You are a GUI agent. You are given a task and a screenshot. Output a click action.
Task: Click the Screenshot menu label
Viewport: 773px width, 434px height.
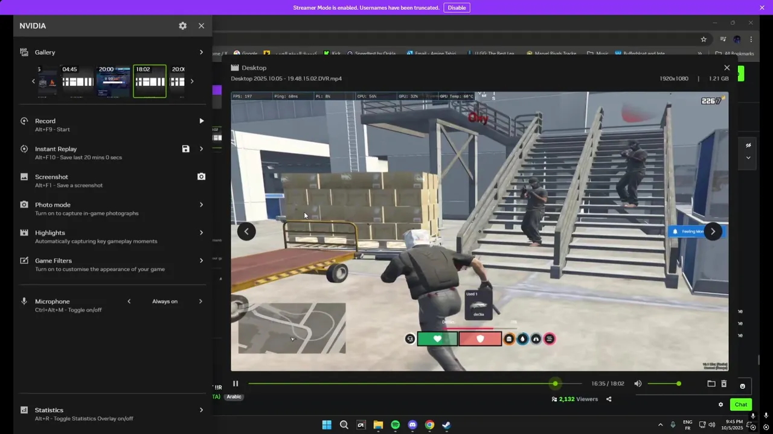click(x=51, y=177)
